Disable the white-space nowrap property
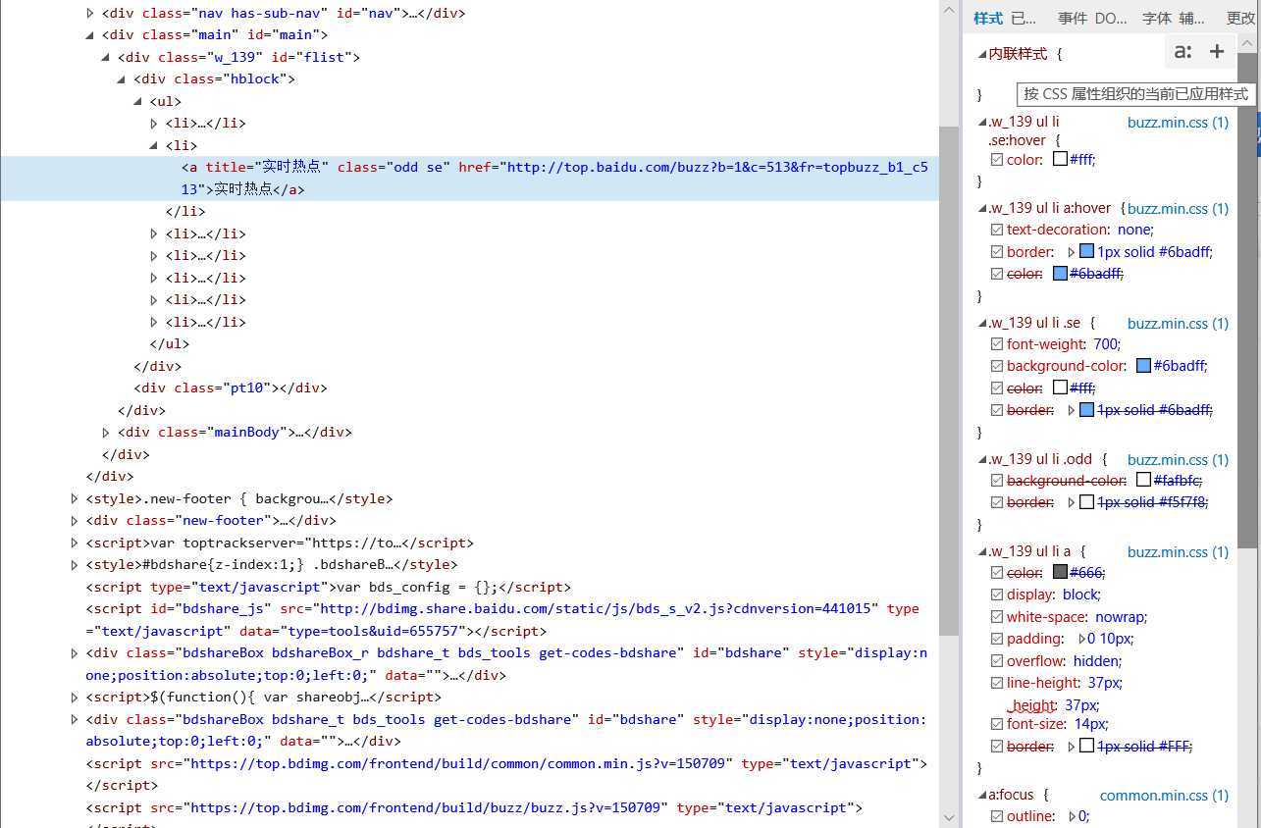This screenshot has width=1261, height=828. tap(997, 617)
